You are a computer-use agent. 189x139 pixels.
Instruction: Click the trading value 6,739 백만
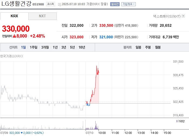[x=171, y=37]
